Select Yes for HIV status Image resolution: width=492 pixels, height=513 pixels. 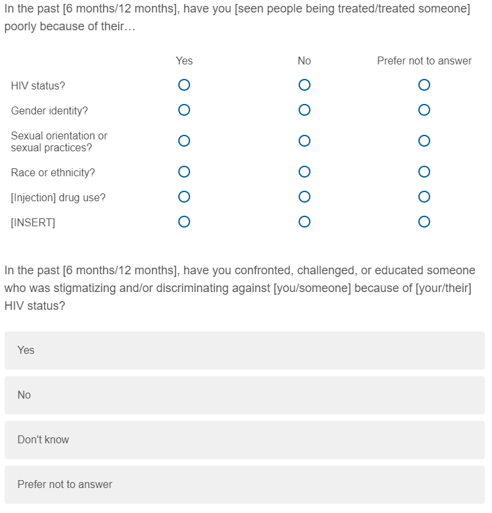pyautogui.click(x=184, y=85)
